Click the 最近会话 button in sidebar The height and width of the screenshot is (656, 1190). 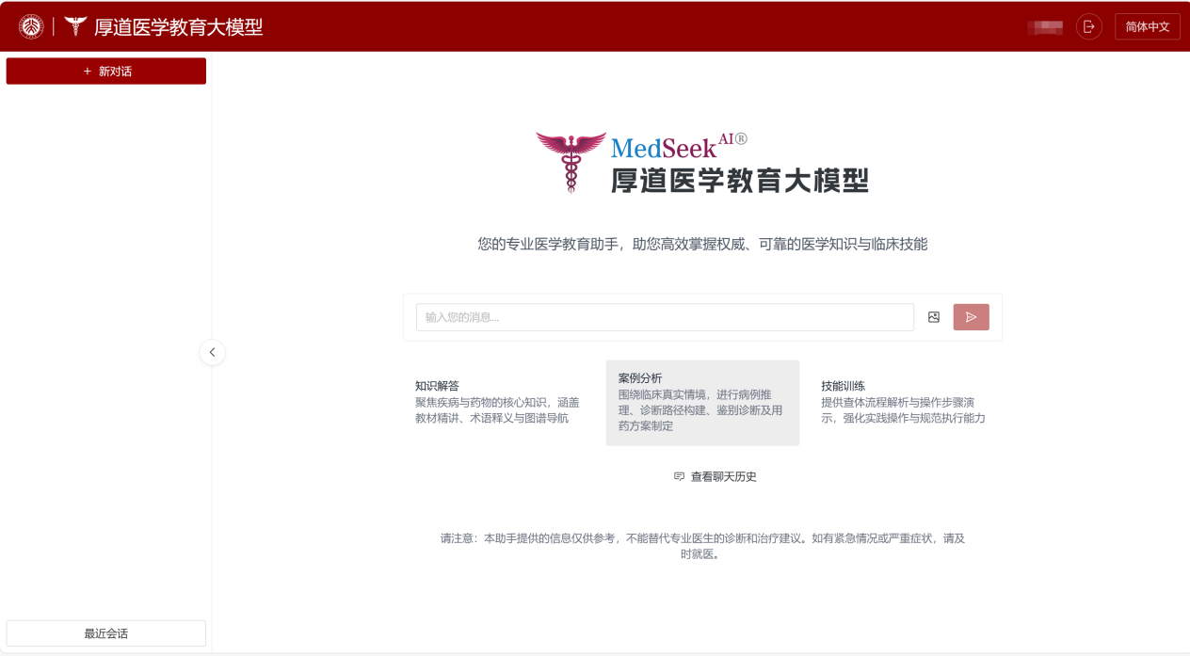[106, 633]
